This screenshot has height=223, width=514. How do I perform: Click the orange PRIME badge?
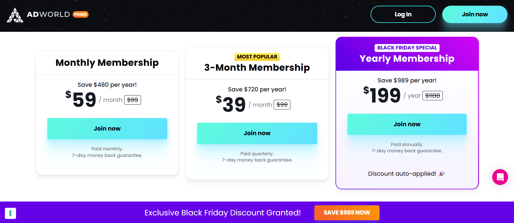[80, 14]
